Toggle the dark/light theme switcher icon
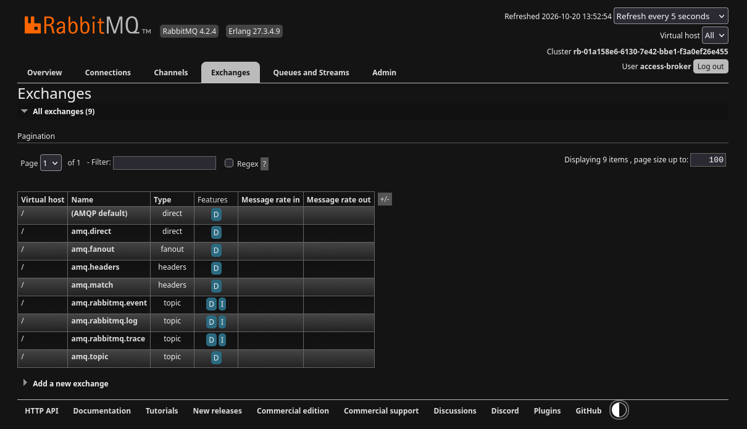Screen dimensions: 747x429 tap(619, 410)
